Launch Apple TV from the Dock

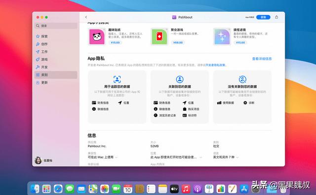pos(174,189)
